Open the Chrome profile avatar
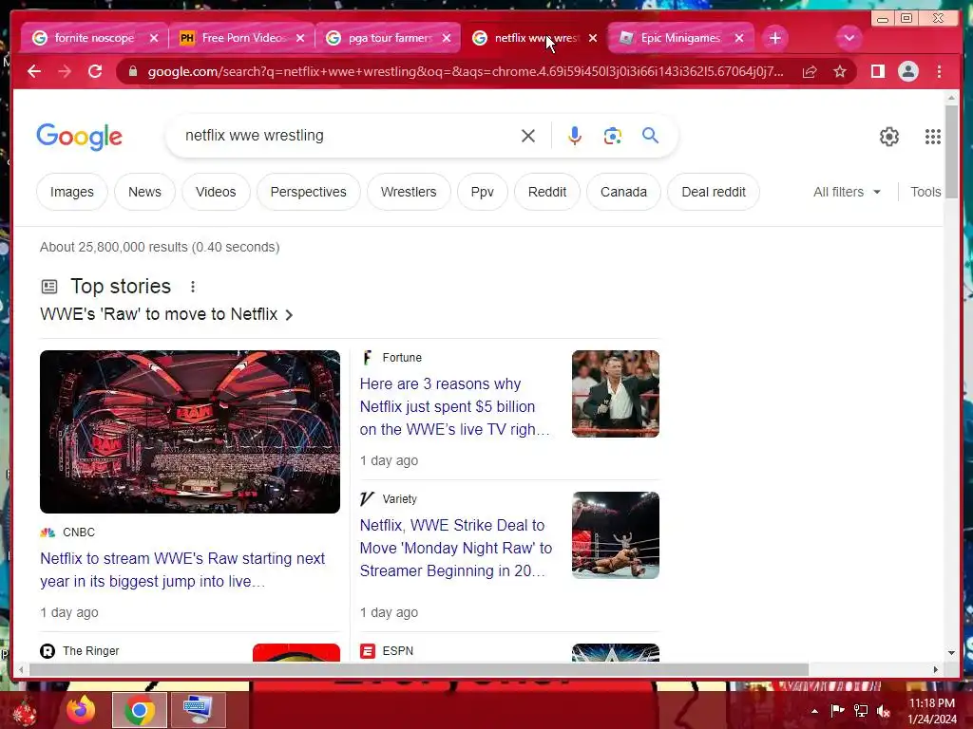 click(907, 71)
